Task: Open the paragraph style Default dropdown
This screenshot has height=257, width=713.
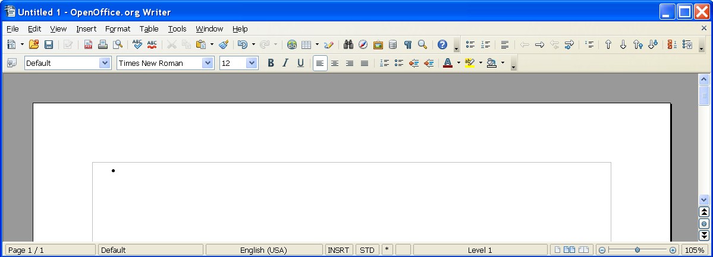Action: click(x=105, y=63)
